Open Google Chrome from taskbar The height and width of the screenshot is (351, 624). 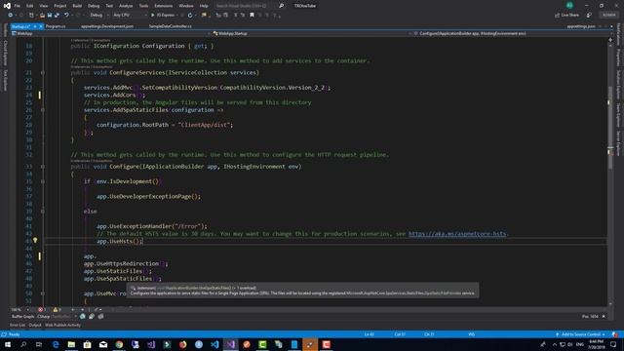pyautogui.click(x=119, y=344)
